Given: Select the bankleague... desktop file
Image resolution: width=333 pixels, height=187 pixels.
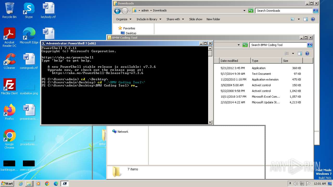Looking at the screenshot, I should coord(9,166).
